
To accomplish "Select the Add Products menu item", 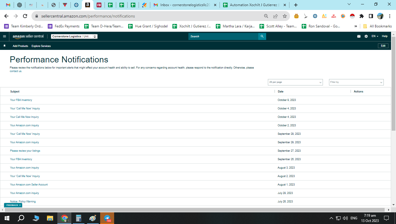I will pyautogui.click(x=20, y=46).
